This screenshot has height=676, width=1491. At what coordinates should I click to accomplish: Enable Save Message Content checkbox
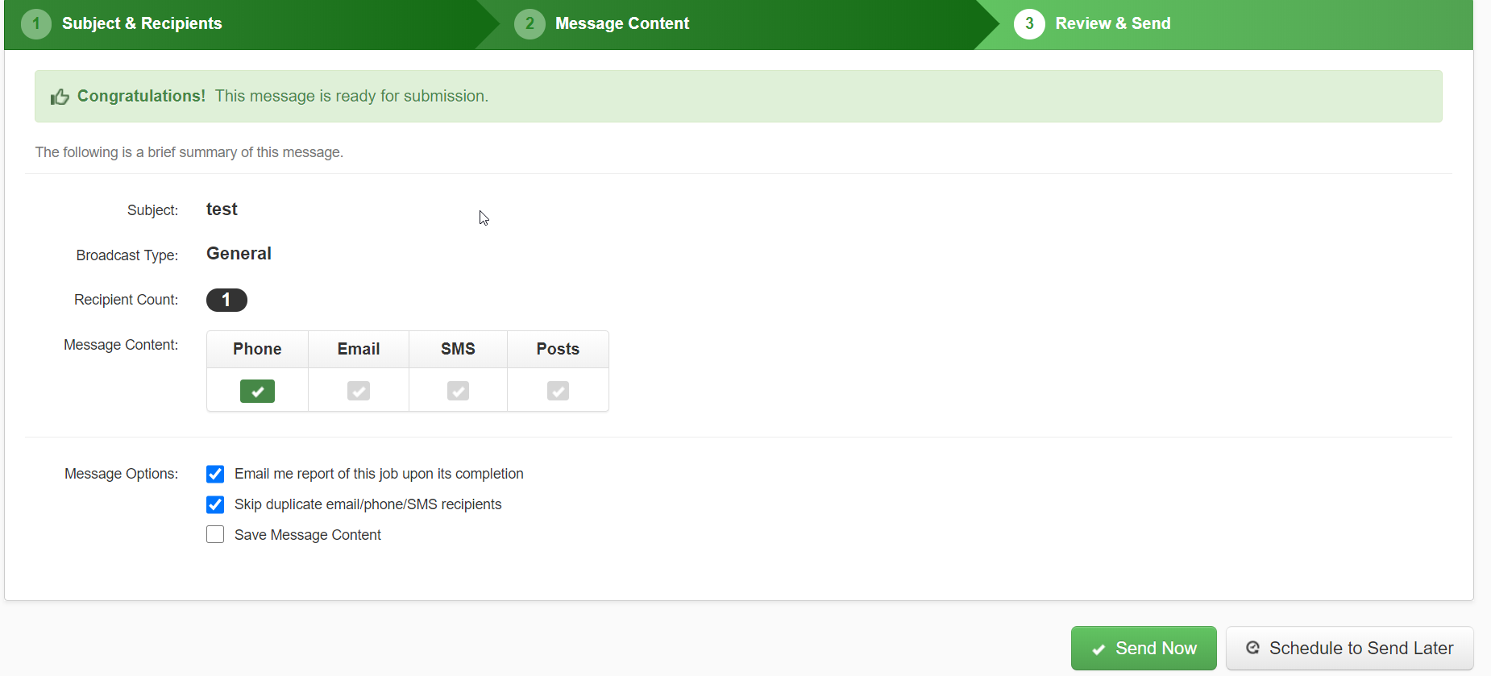215,534
